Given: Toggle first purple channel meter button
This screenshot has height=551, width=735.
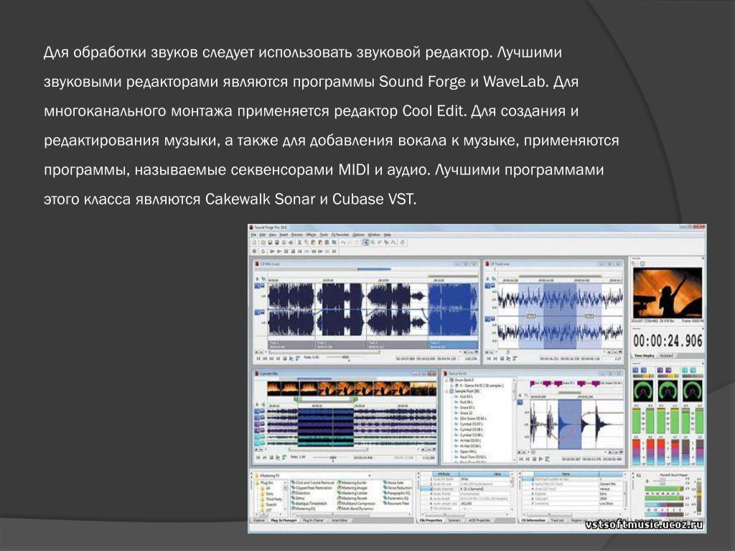Looking at the screenshot, I should pyautogui.click(x=660, y=370).
